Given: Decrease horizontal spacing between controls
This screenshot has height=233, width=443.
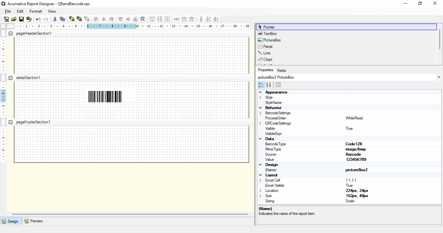Looking at the screenshot, I should (191, 19).
